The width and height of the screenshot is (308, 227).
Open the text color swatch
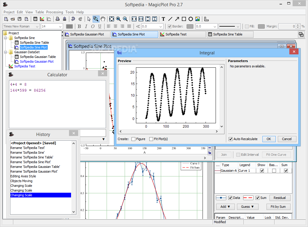(x=69, y=26)
